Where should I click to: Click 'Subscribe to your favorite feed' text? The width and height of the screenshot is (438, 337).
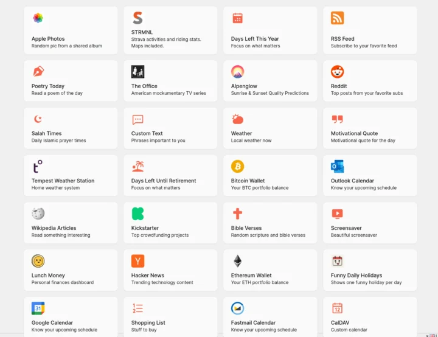[364, 46]
